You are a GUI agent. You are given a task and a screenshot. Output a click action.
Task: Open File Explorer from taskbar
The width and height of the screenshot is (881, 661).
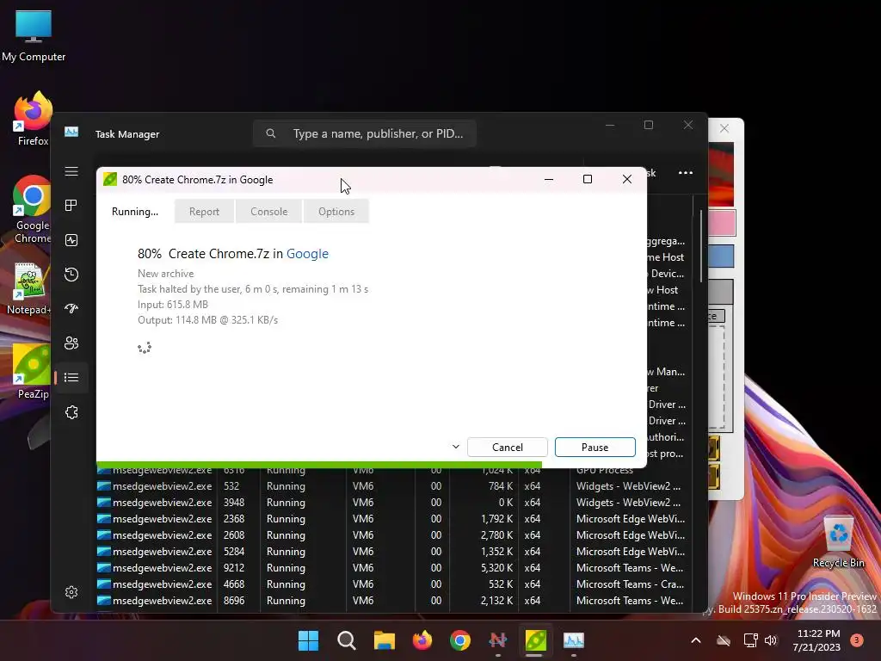click(385, 640)
